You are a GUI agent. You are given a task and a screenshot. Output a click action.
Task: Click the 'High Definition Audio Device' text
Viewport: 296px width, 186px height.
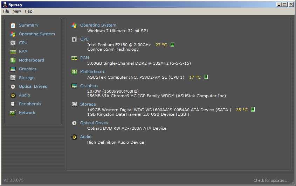(x=116, y=142)
